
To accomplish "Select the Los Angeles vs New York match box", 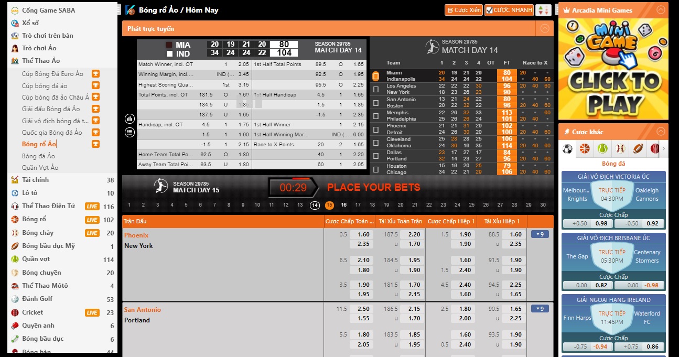I will point(375,89).
